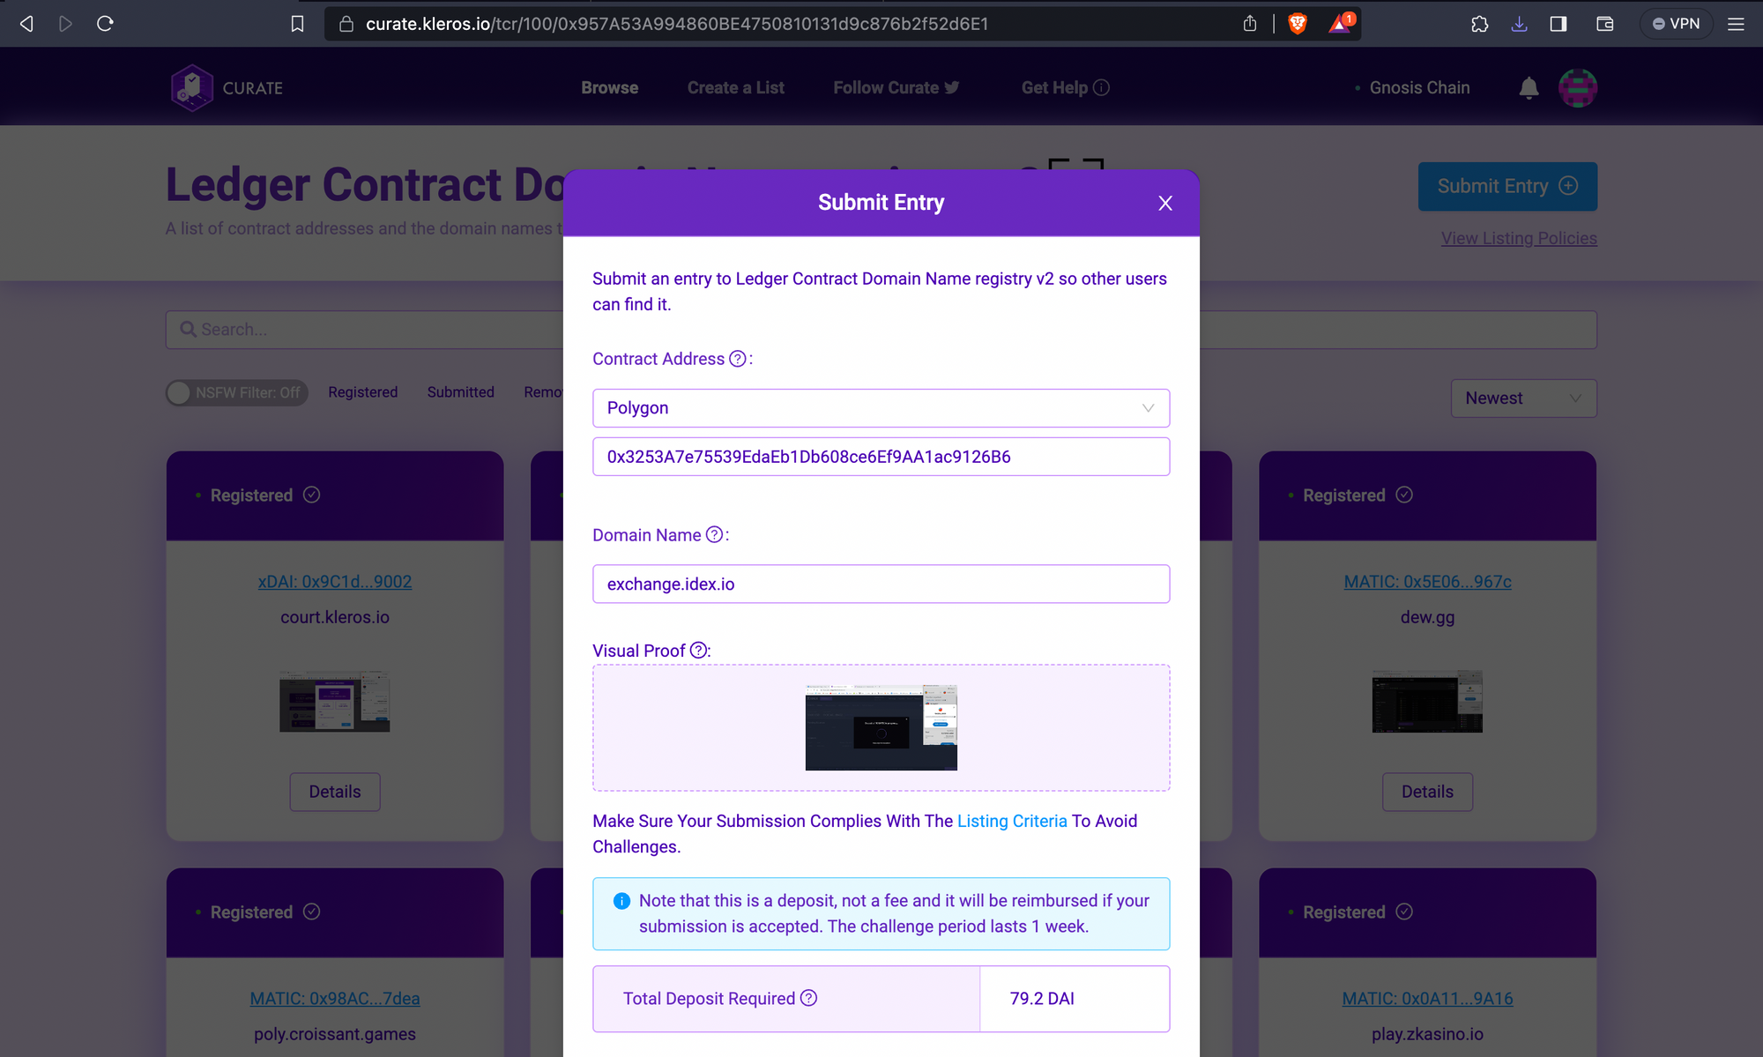Screen dimensions: 1763x1057
Task: Click Details on the dew.gg card
Action: pyautogui.click(x=1426, y=792)
